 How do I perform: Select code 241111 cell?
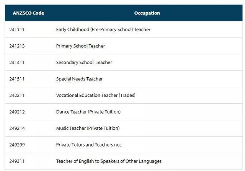point(17,29)
